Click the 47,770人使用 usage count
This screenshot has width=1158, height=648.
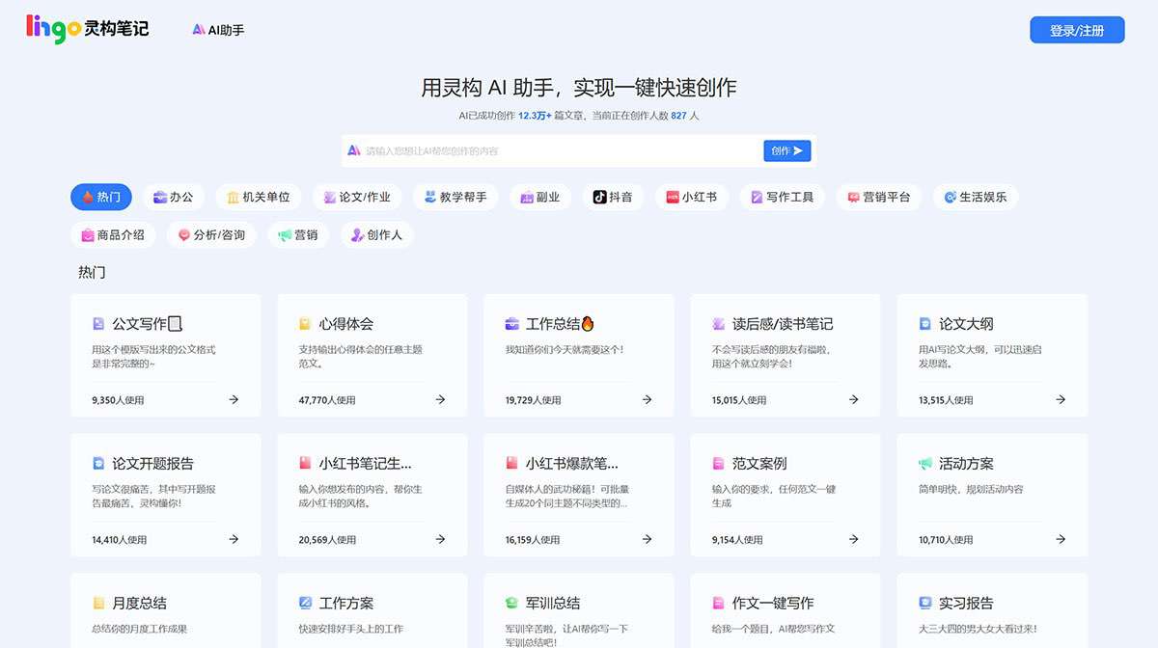(x=327, y=400)
